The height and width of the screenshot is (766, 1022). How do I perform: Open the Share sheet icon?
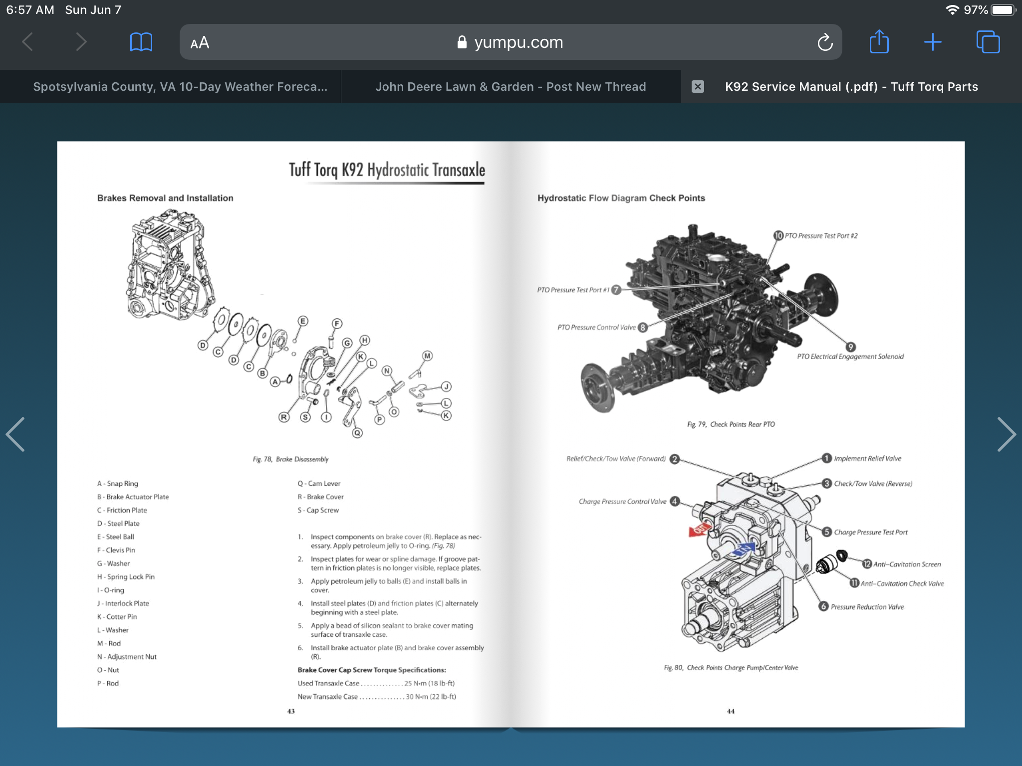[879, 42]
